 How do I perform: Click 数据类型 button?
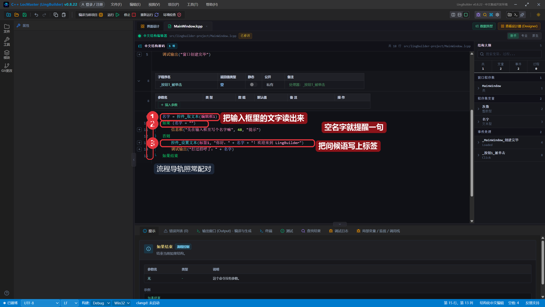coord(484,26)
